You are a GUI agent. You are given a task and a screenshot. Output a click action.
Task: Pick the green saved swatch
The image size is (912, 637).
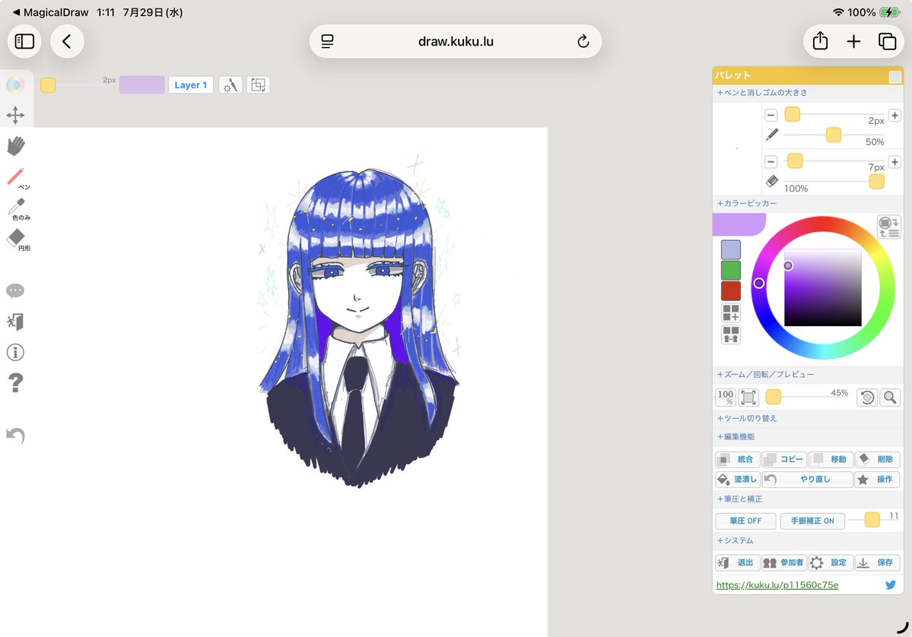click(731, 271)
